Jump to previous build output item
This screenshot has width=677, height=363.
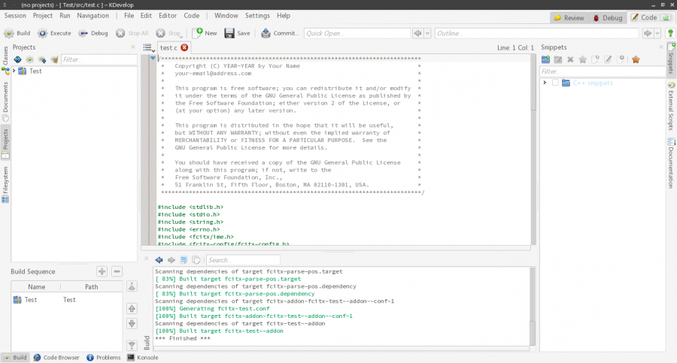(x=159, y=260)
